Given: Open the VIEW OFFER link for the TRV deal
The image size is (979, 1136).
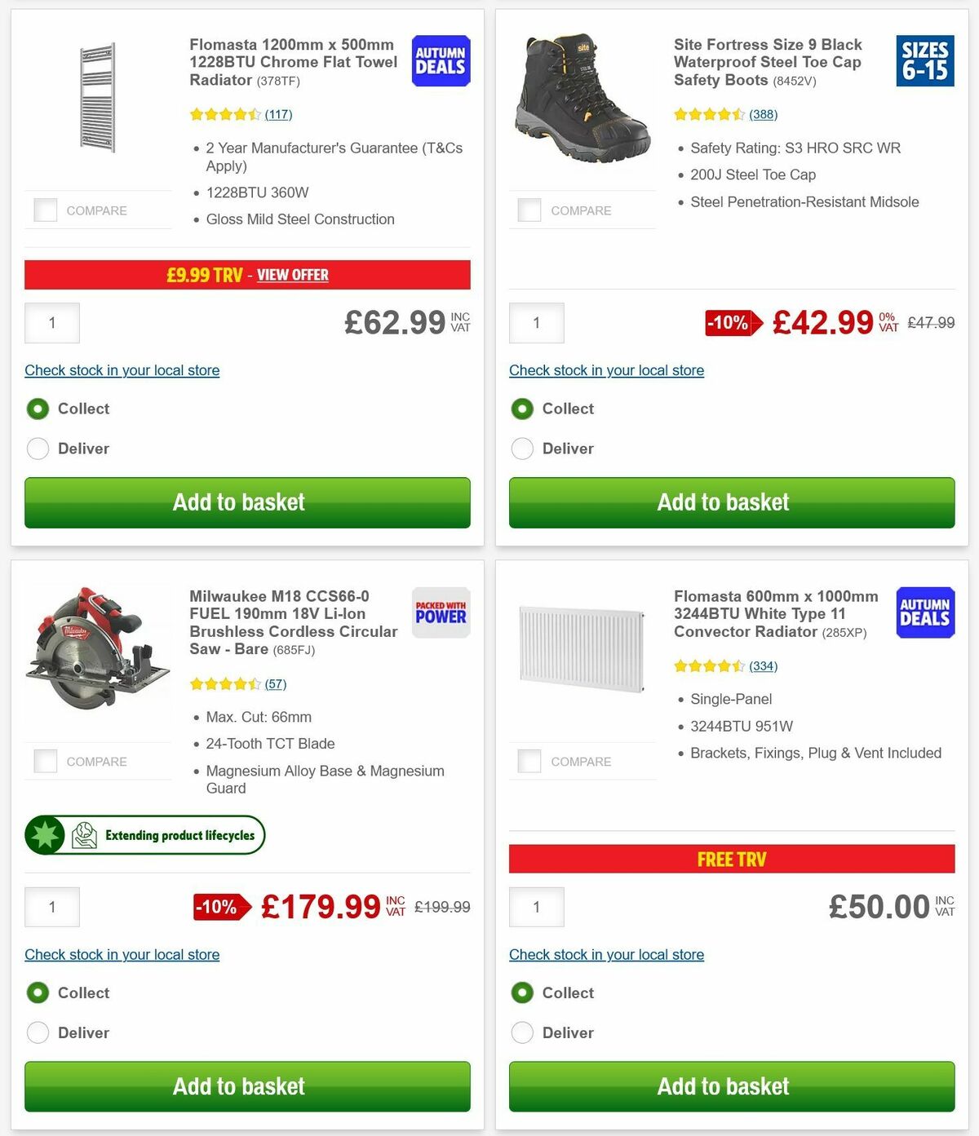Looking at the screenshot, I should 293,275.
